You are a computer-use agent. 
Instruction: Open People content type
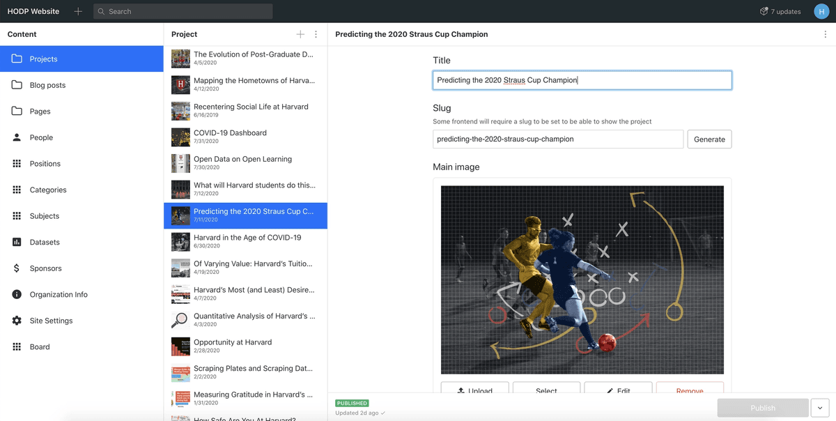(82, 137)
